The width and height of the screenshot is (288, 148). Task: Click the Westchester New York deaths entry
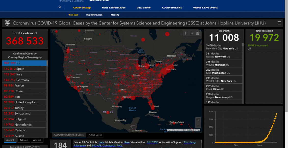(x=223, y=79)
